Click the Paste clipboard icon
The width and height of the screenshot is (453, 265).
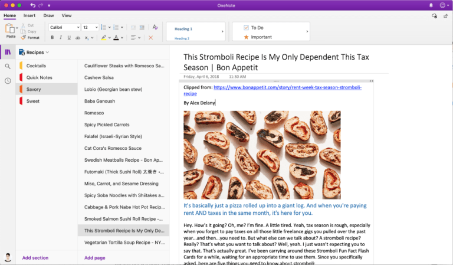10,28
